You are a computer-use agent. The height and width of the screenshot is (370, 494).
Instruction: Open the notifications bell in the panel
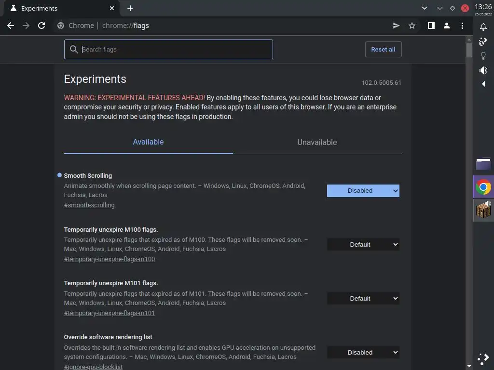tap(483, 27)
